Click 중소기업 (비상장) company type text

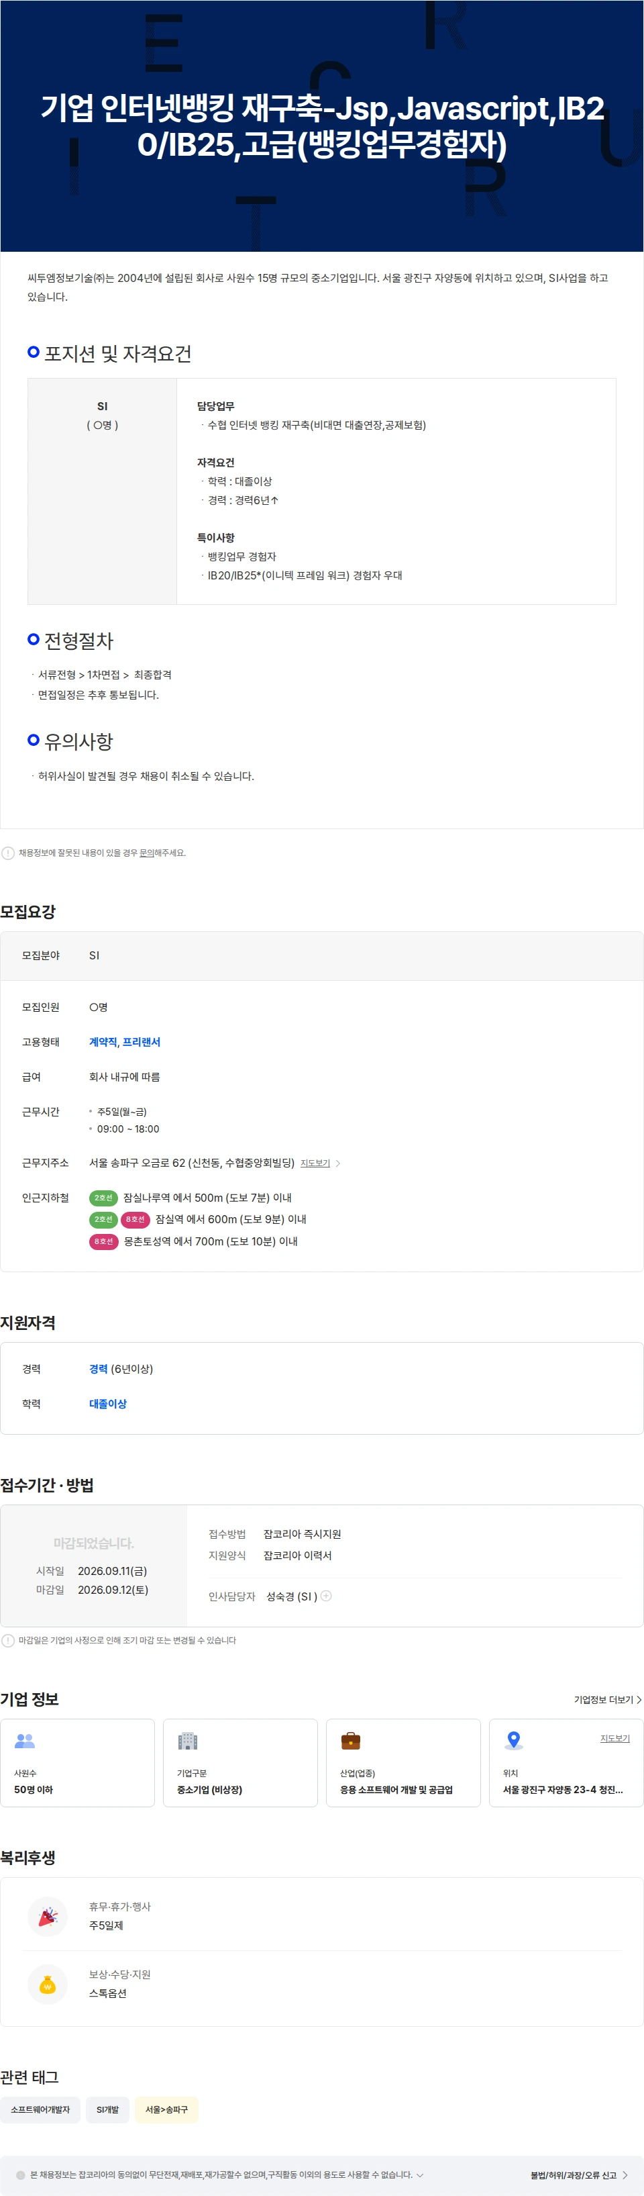pos(209,1789)
